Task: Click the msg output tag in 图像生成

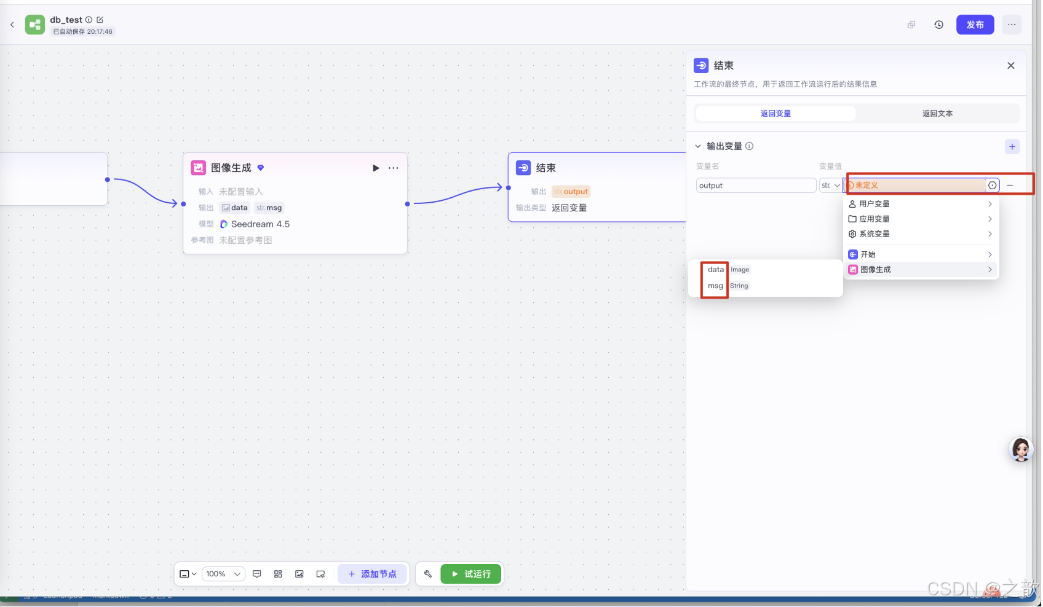Action: click(x=269, y=208)
